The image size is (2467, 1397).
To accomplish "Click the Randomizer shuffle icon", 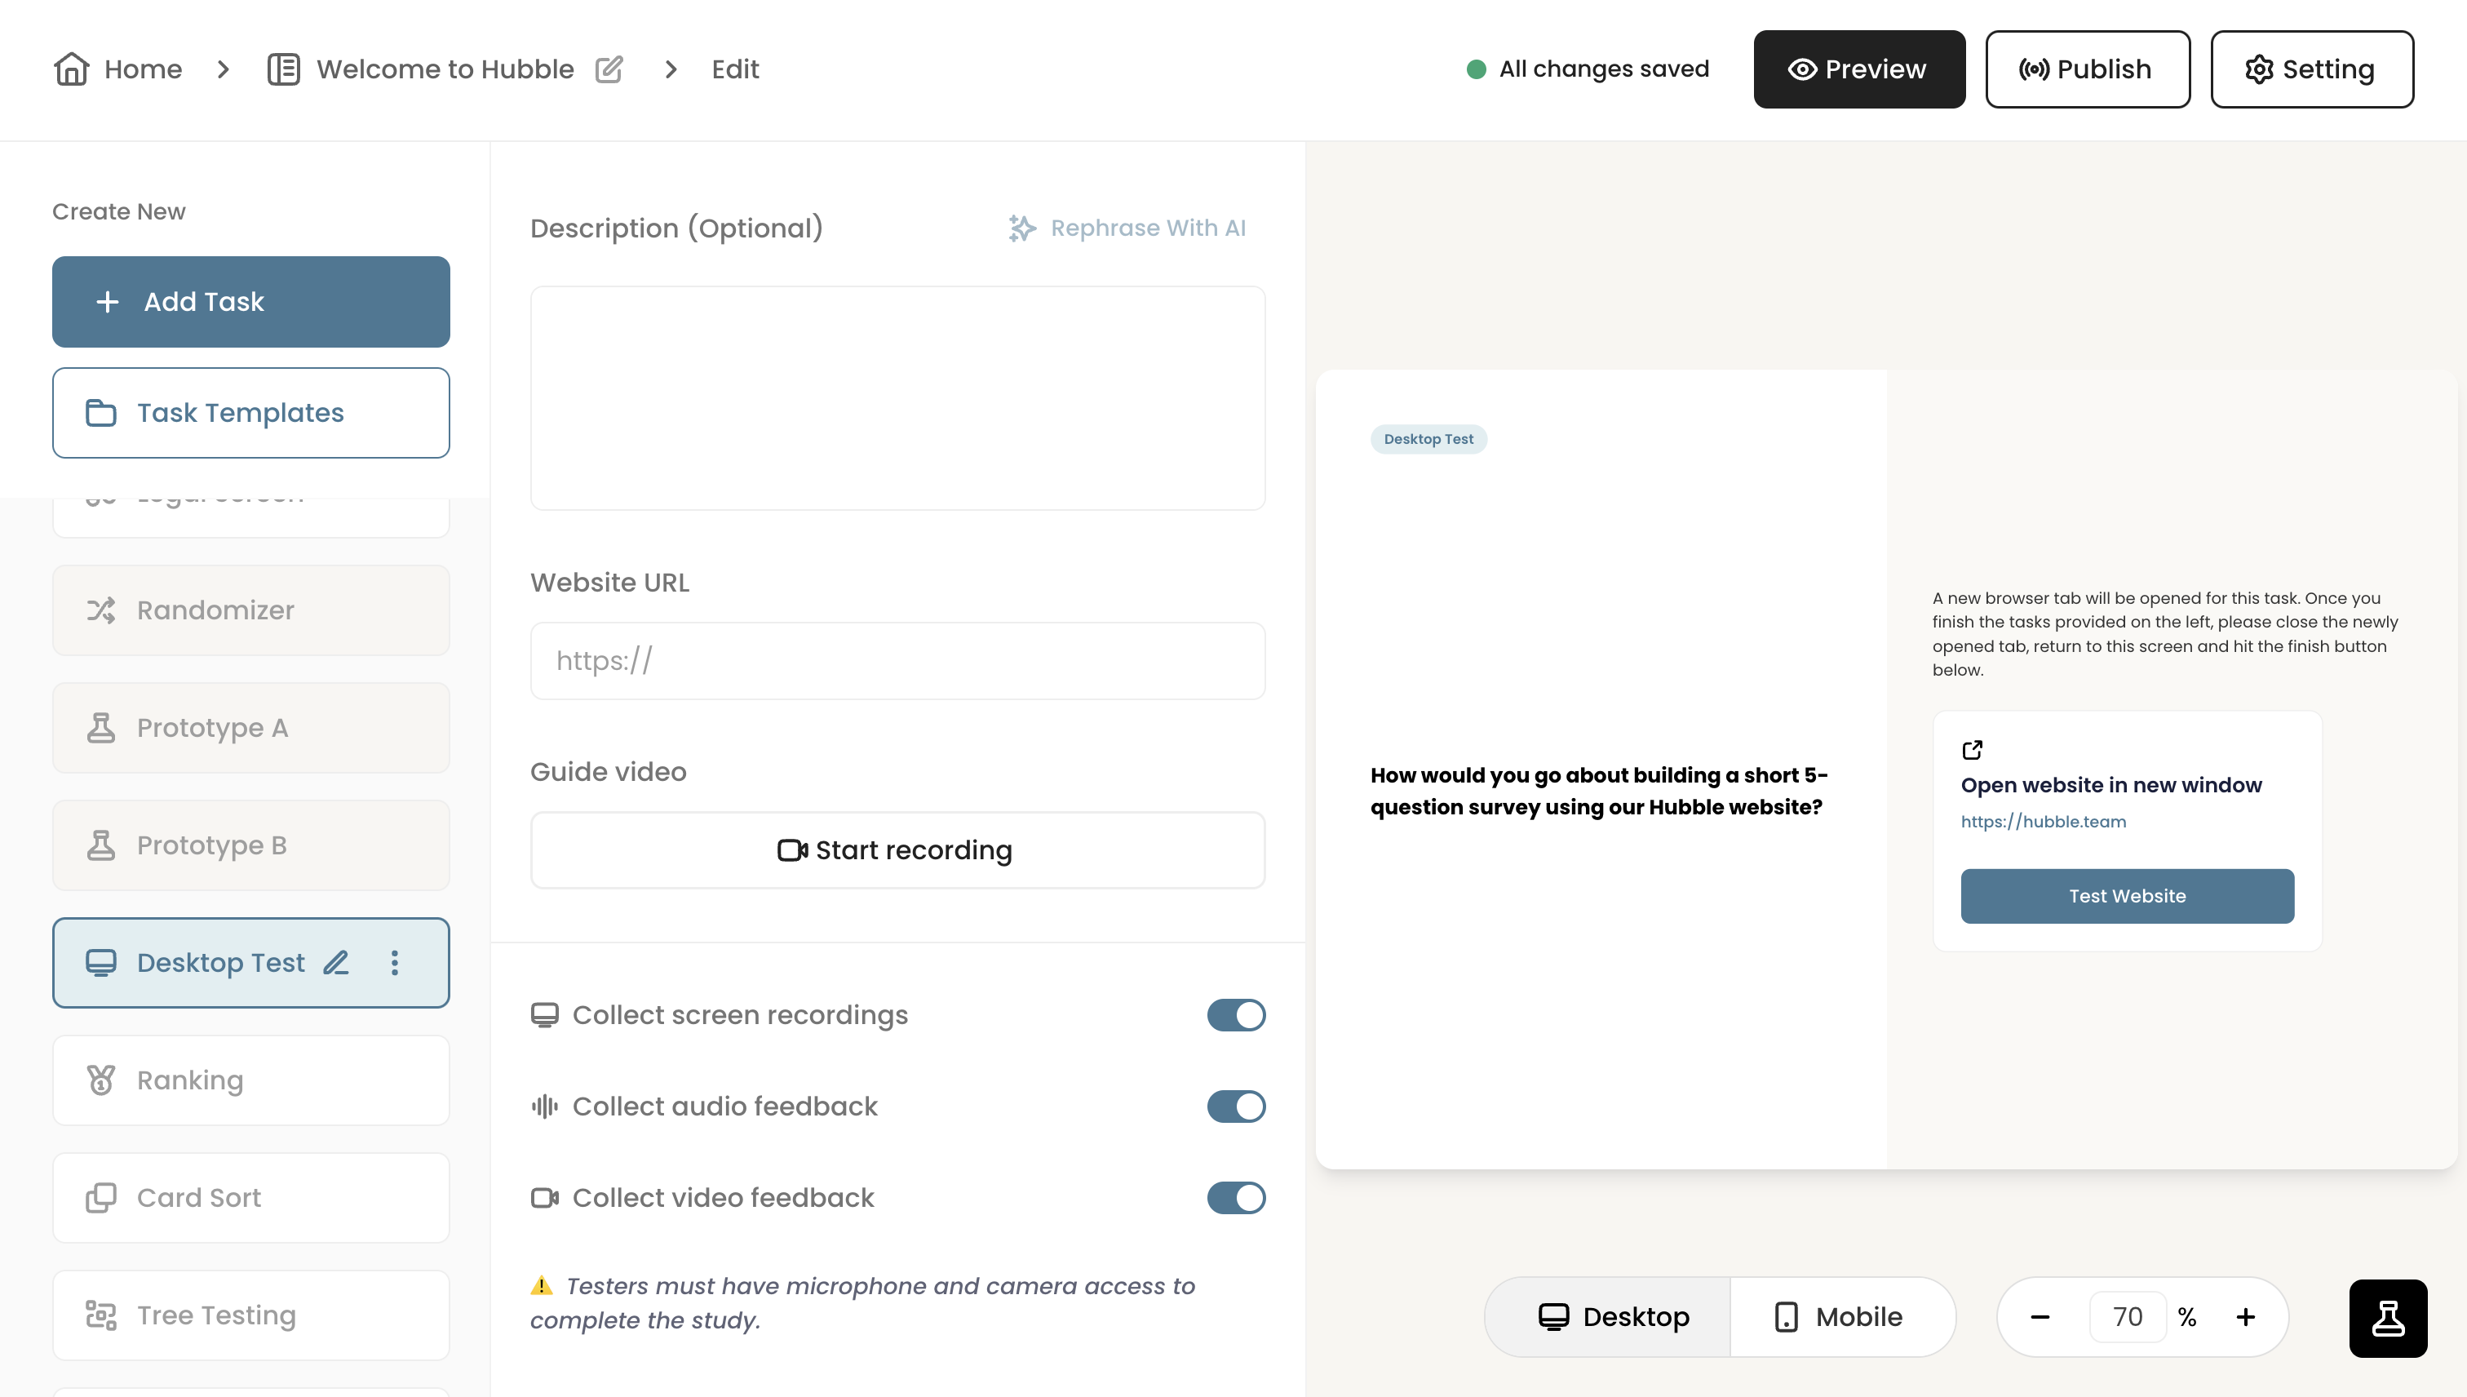I will pos(100,610).
